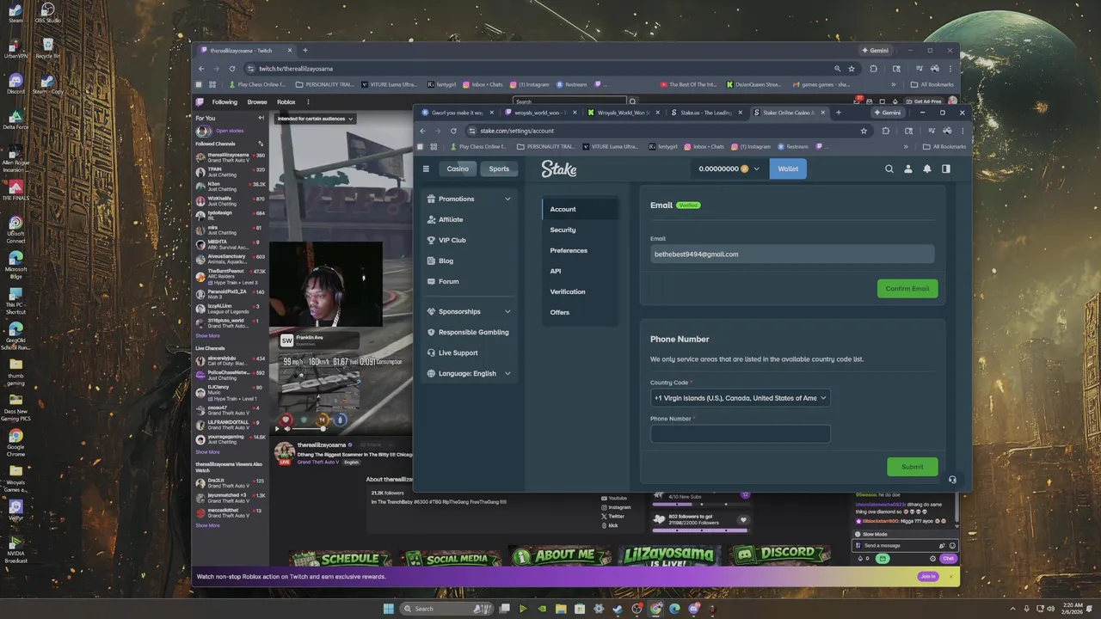The height and width of the screenshot is (619, 1101).
Task: Click heart follow icon on follower goal
Action: pos(743,519)
